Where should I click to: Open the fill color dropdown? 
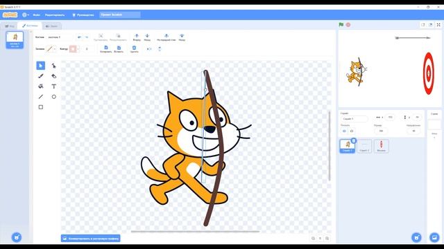click(54, 49)
